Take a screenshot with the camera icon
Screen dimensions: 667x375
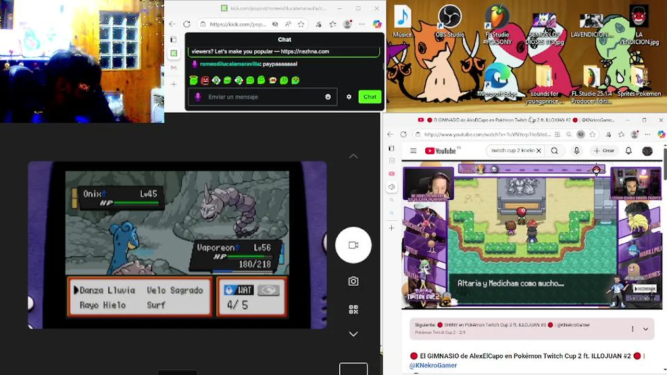353,281
